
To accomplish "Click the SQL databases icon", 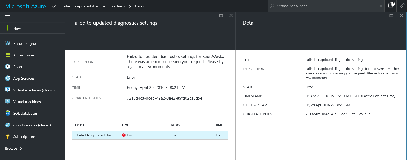I will [8, 113].
